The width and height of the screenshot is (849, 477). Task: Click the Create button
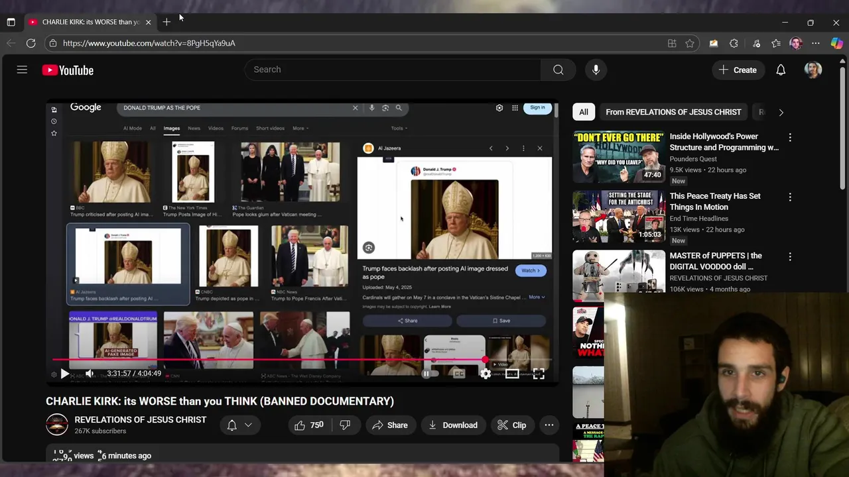coord(738,70)
